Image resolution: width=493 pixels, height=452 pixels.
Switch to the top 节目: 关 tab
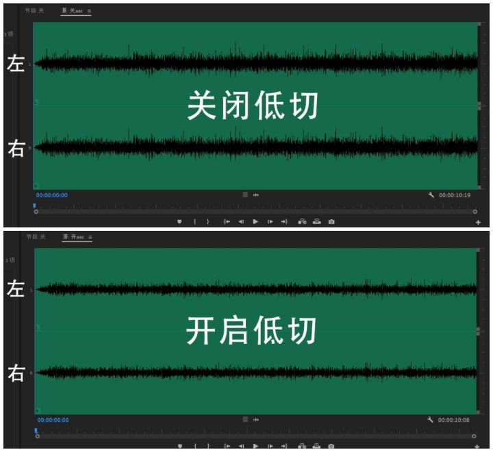[34, 11]
